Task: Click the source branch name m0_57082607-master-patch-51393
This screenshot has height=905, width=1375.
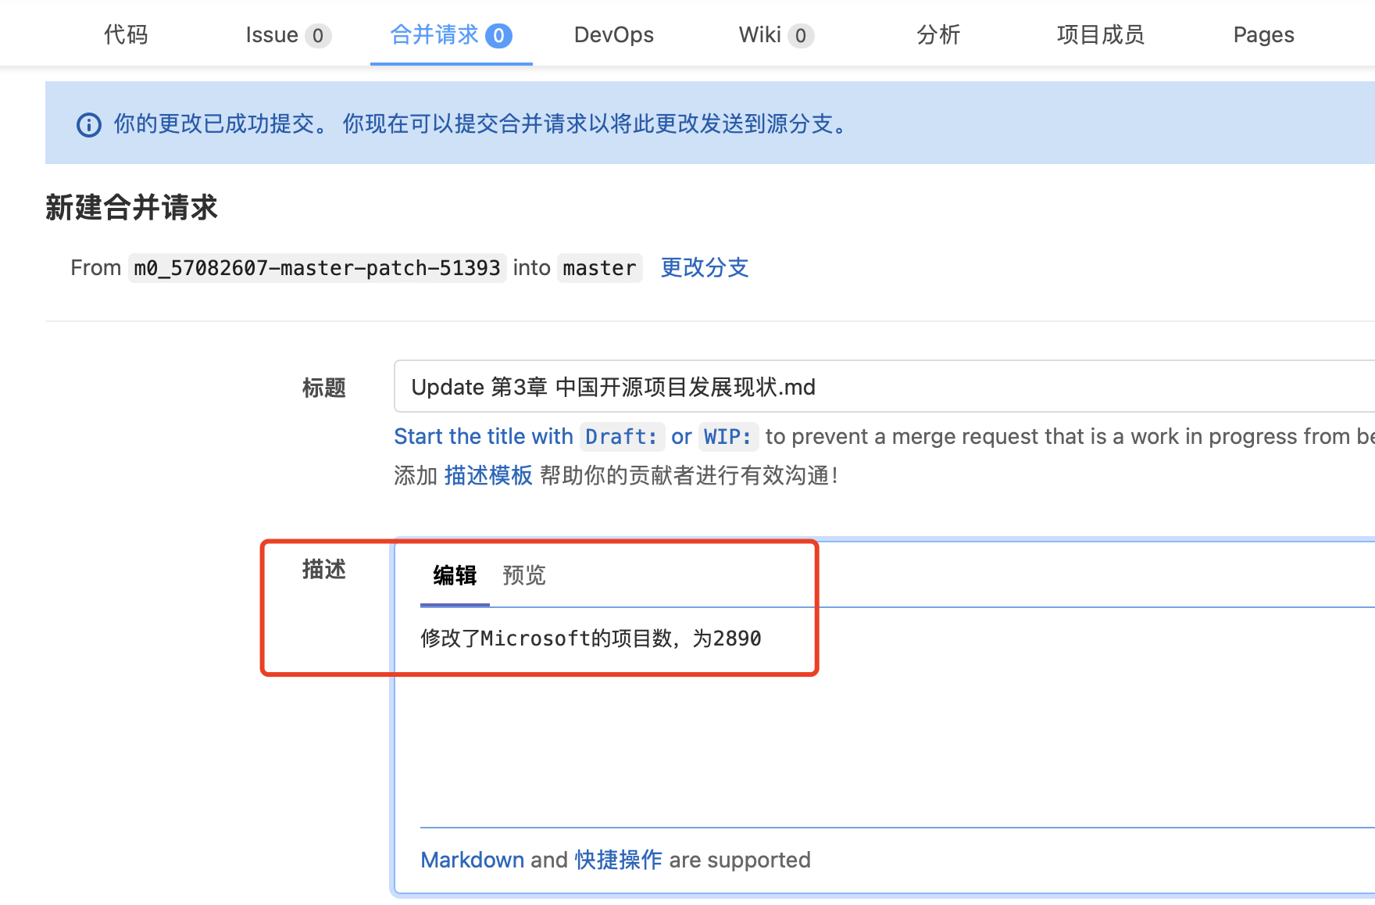Action: [x=317, y=268]
